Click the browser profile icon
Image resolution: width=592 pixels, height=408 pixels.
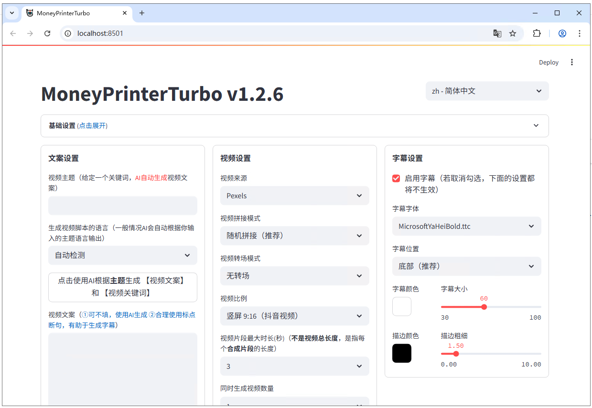click(x=562, y=33)
